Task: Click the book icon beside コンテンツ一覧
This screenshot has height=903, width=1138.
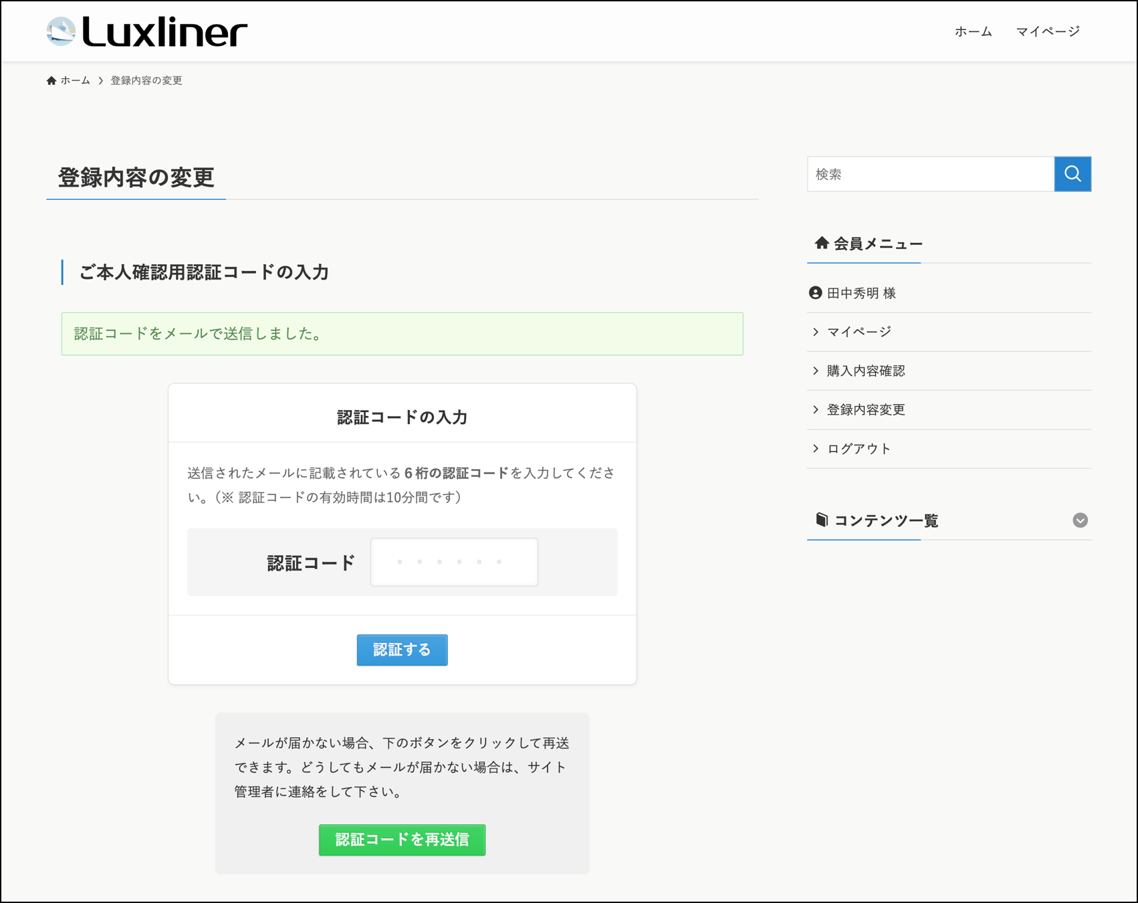Action: click(822, 520)
